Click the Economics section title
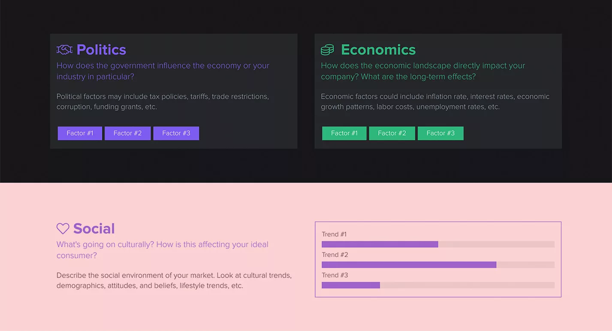The width and height of the screenshot is (612, 331). [x=378, y=50]
